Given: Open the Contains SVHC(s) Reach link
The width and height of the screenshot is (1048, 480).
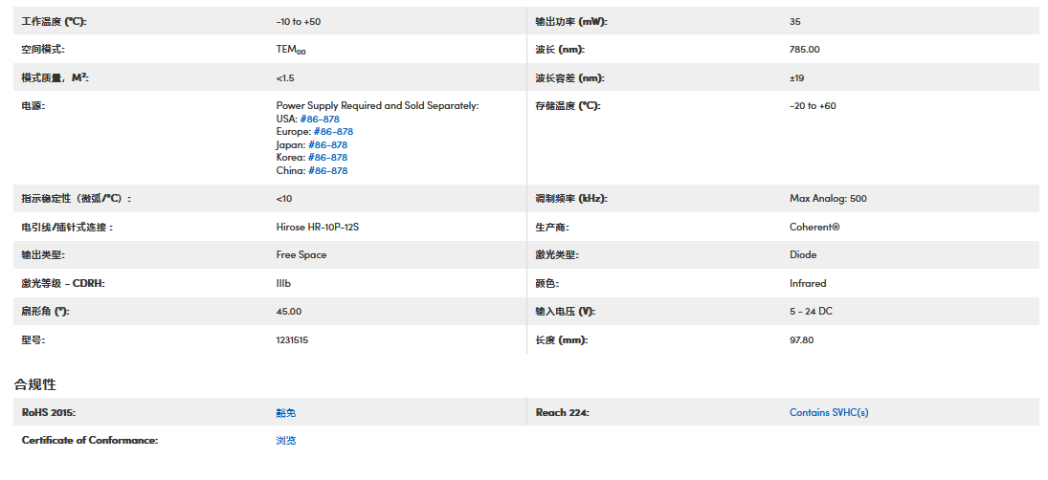Looking at the screenshot, I should click(829, 413).
